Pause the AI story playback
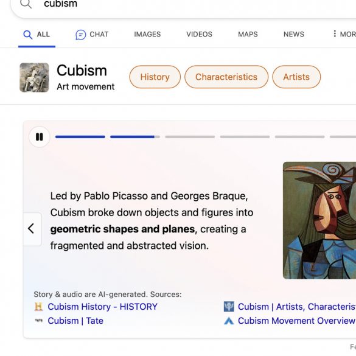The image size is (356, 356). click(x=40, y=137)
